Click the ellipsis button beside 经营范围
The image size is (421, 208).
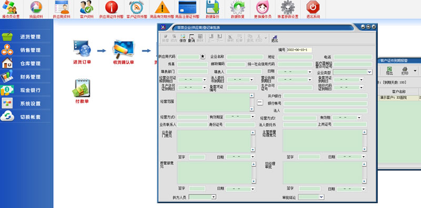pyautogui.click(x=259, y=102)
